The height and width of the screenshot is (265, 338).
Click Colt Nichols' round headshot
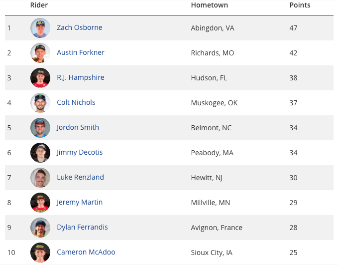[40, 103]
